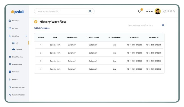This screenshot has width=184, height=107.
Task: Collapse the Workflow menu chevron
Action: point(26,36)
